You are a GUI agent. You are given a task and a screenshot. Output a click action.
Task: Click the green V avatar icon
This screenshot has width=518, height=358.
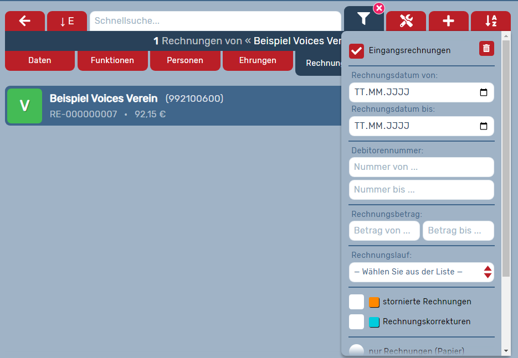pos(24,106)
